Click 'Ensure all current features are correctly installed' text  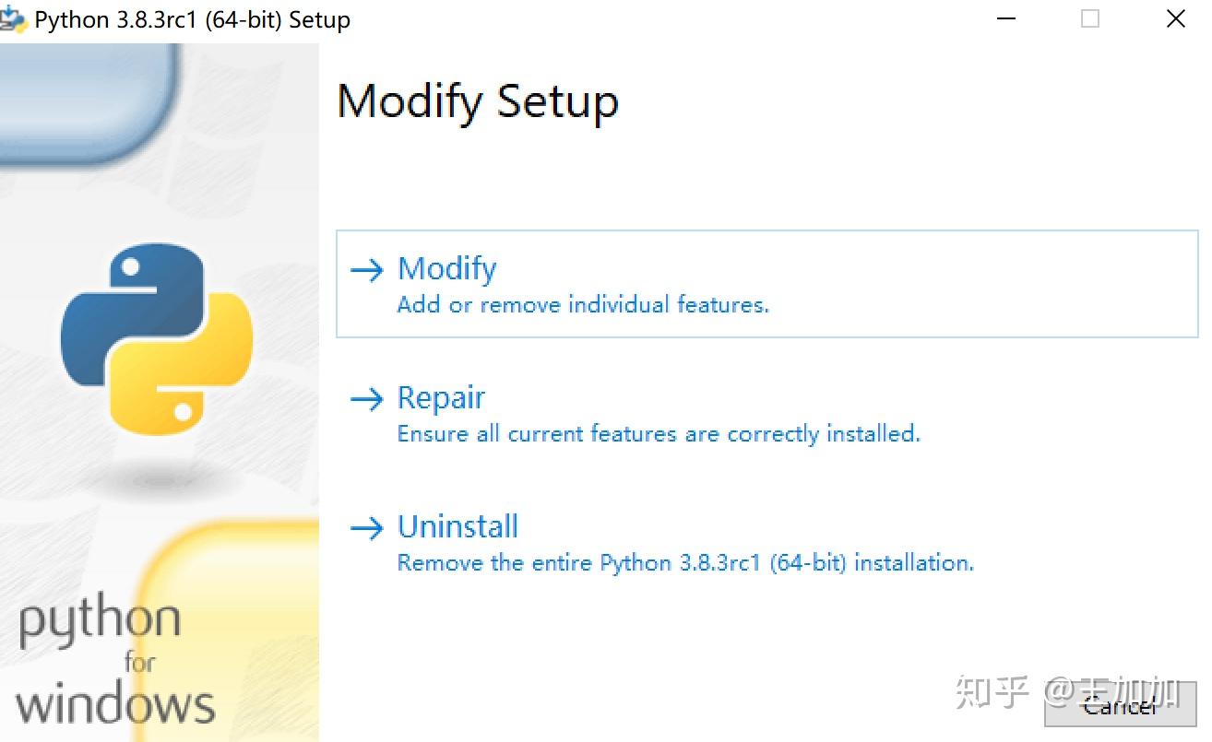click(x=658, y=433)
